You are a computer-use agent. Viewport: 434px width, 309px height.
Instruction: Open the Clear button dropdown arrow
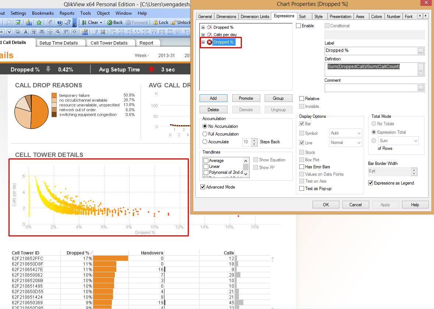pos(101,23)
